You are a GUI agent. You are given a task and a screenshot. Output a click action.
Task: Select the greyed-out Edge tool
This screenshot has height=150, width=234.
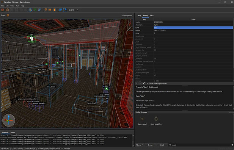tap(21, 10)
